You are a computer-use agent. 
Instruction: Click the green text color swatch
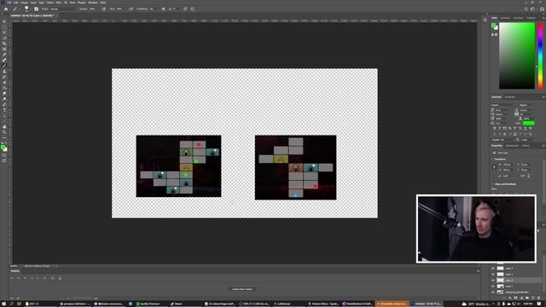point(529,123)
